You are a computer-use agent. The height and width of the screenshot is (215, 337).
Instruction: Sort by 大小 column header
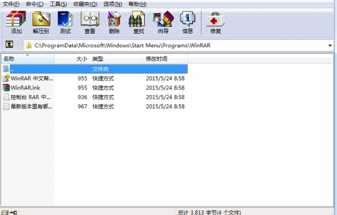[x=72, y=59]
